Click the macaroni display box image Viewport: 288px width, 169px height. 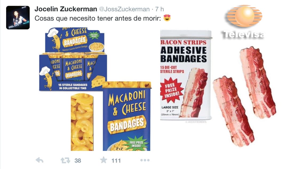point(73,59)
